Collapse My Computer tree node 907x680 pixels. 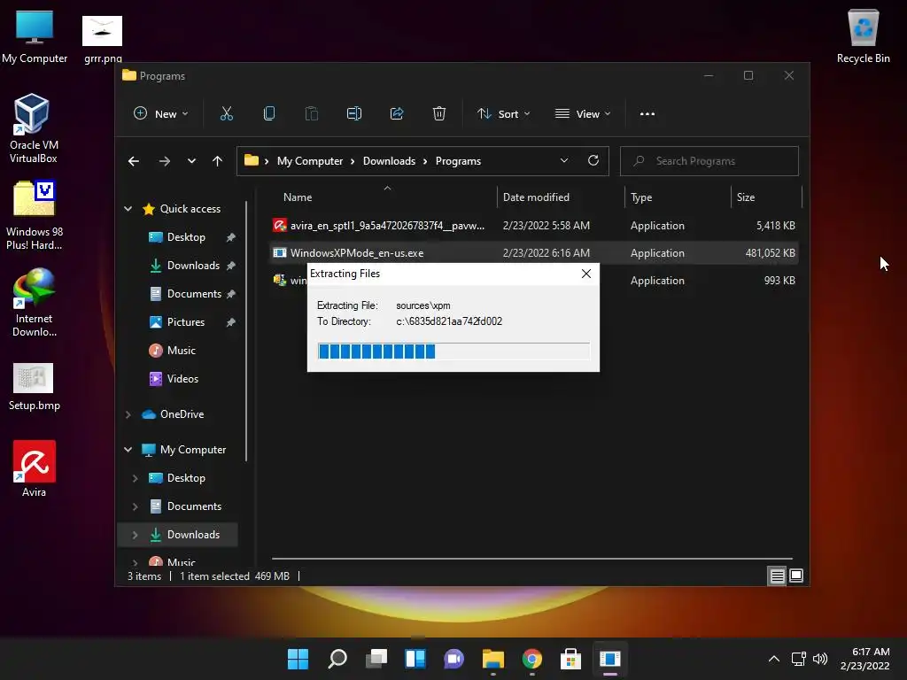click(x=128, y=449)
